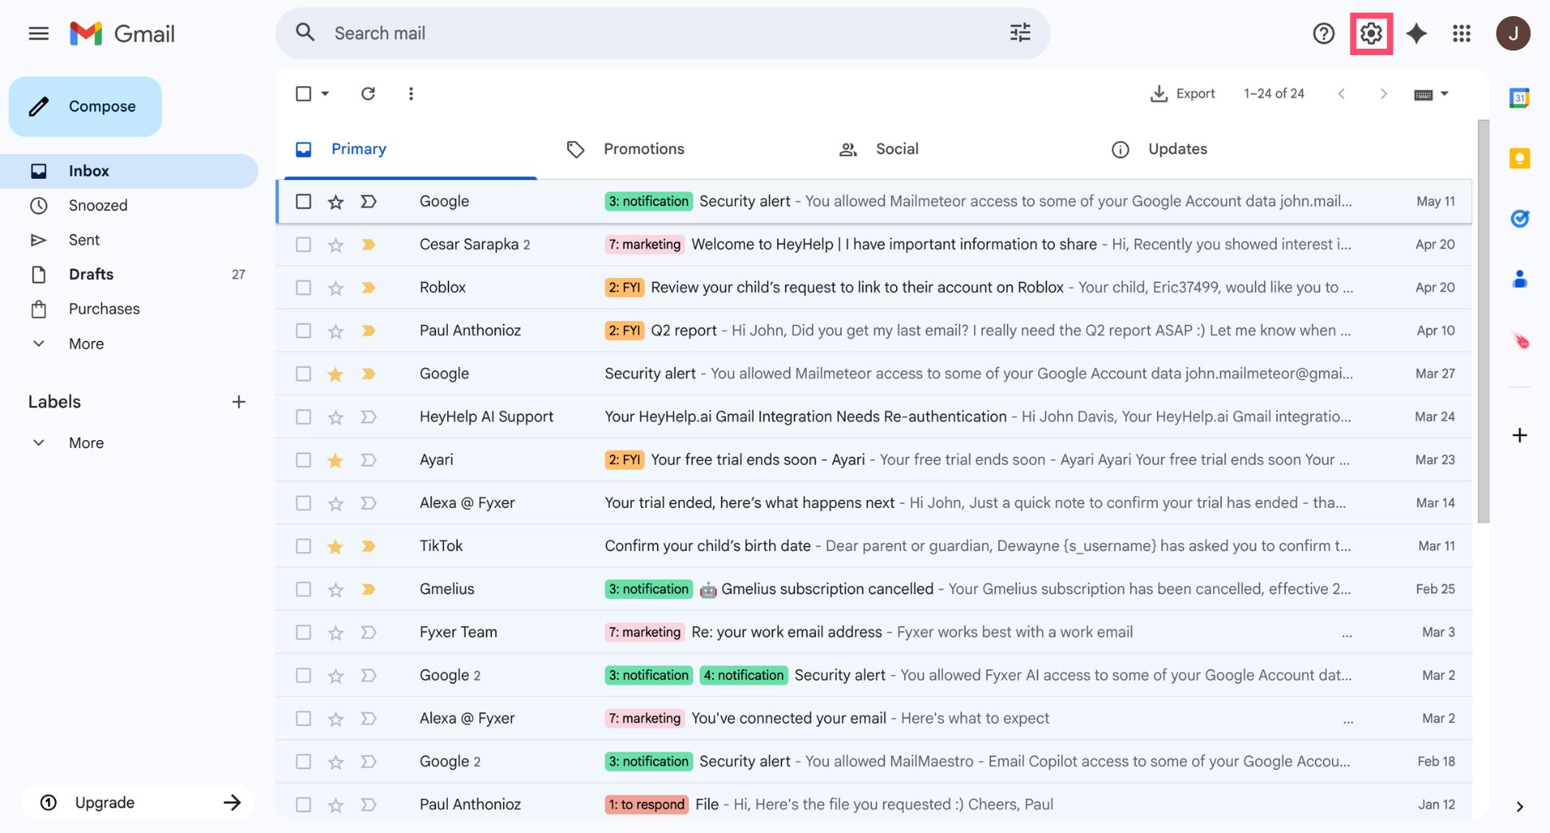The width and height of the screenshot is (1550, 833).
Task: Open the main menu hamburger icon
Action: pos(38,34)
